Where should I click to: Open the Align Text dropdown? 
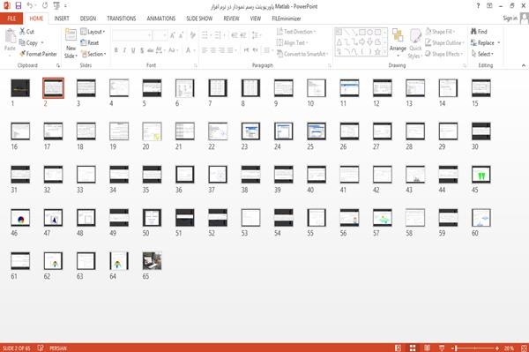pyautogui.click(x=292, y=42)
